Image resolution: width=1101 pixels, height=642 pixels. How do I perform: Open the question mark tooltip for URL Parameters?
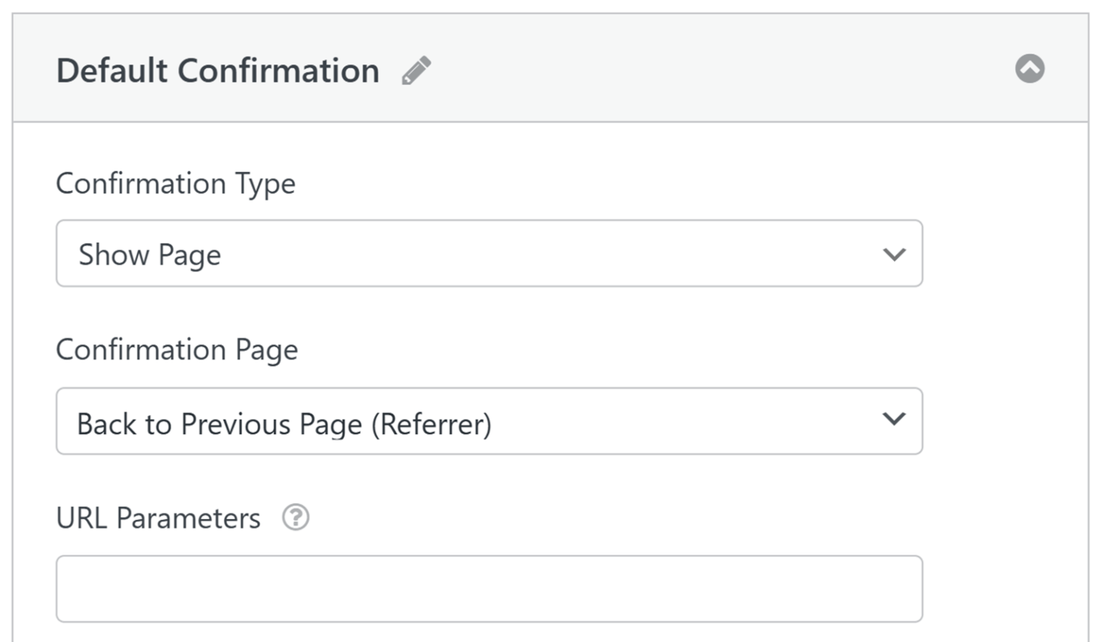296,517
